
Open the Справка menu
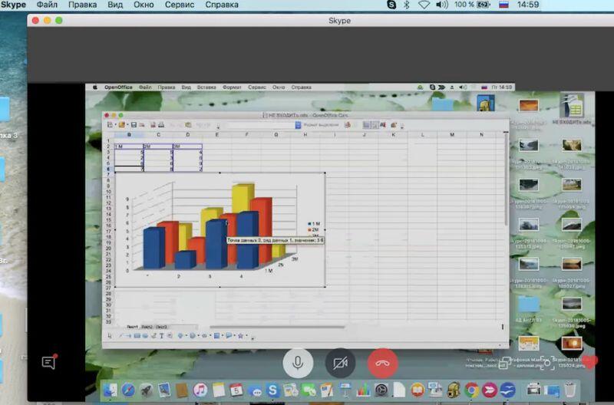222,5
